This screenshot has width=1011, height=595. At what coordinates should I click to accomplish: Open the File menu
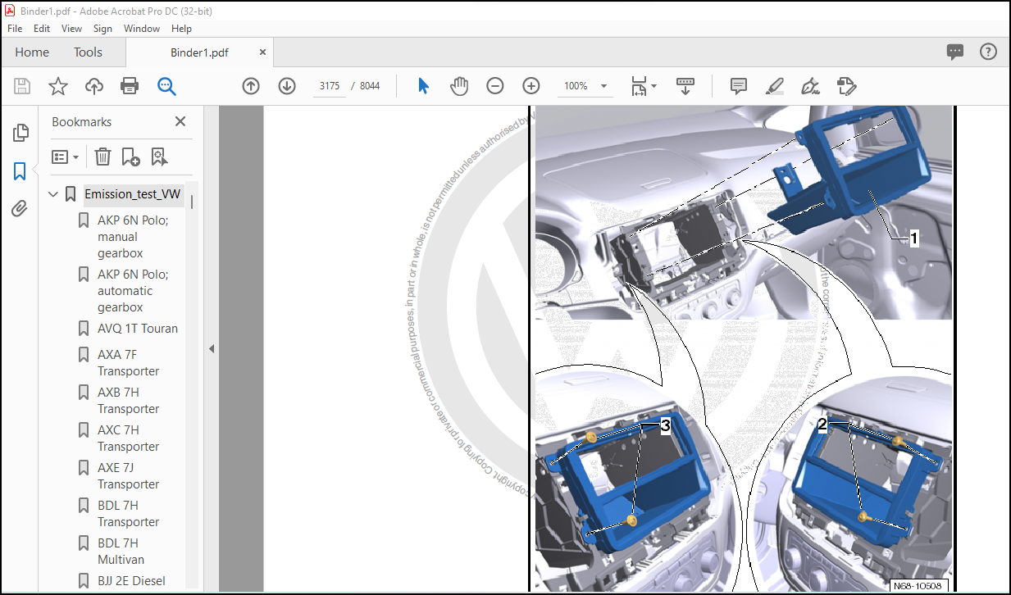click(x=15, y=28)
